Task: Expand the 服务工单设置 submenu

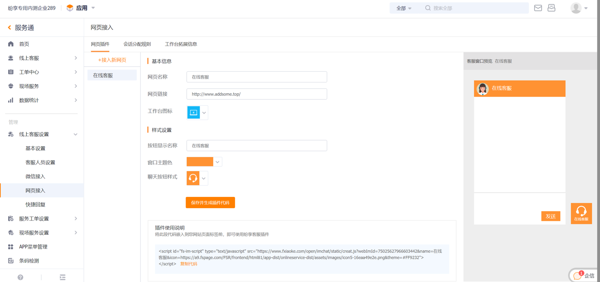Action: [x=76, y=218]
